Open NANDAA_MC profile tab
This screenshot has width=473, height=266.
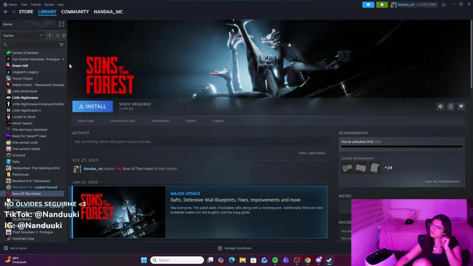coord(108,12)
